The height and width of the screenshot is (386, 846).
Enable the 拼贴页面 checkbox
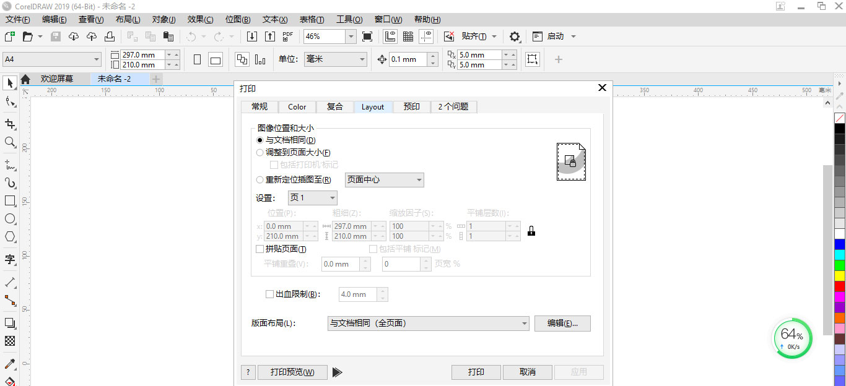pos(260,249)
